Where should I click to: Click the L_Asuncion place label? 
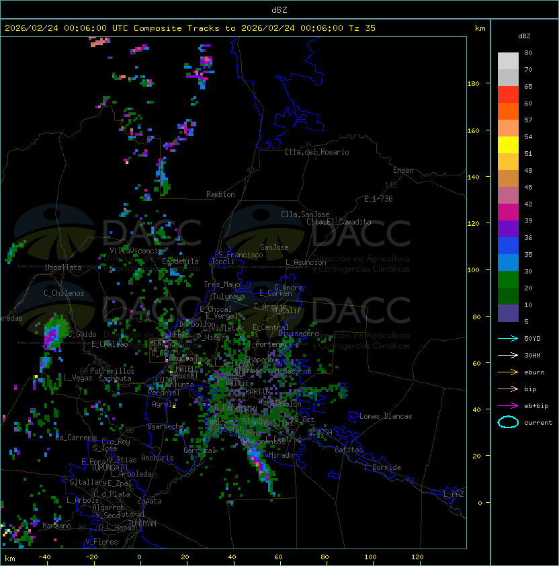coord(306,262)
